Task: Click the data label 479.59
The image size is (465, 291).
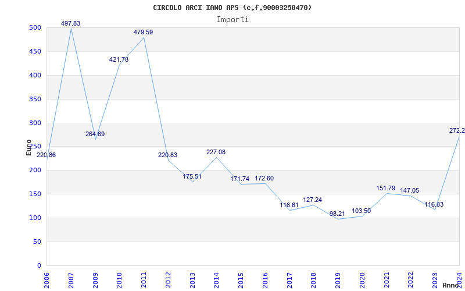Action: click(143, 32)
